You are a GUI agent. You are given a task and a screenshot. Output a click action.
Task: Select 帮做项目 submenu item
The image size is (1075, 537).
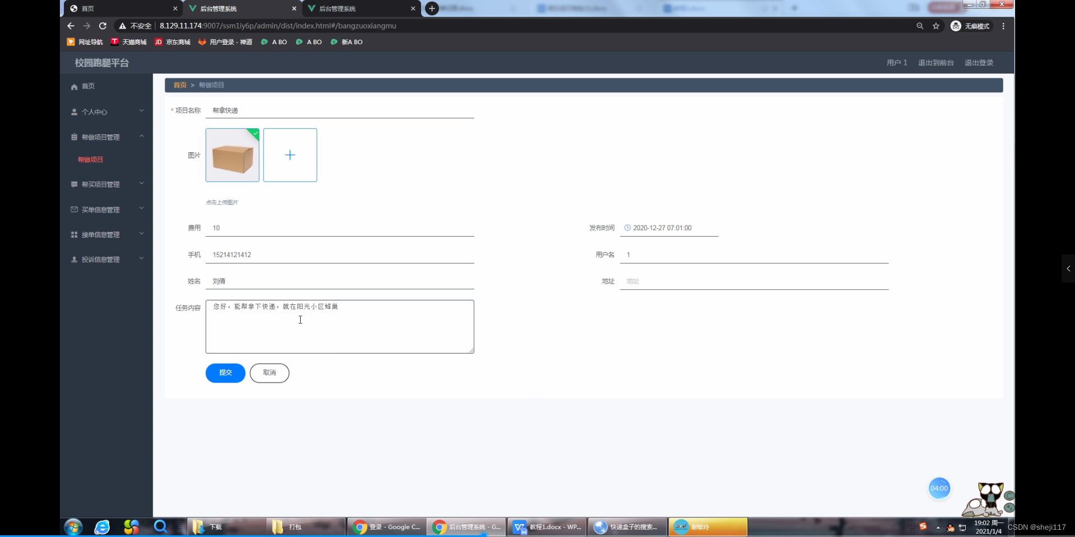pos(90,160)
